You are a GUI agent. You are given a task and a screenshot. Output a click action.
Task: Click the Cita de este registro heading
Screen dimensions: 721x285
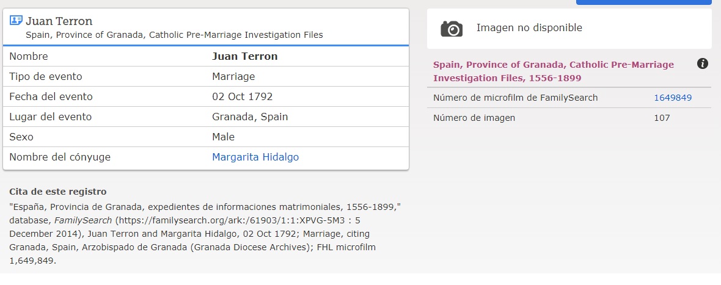[x=58, y=192]
